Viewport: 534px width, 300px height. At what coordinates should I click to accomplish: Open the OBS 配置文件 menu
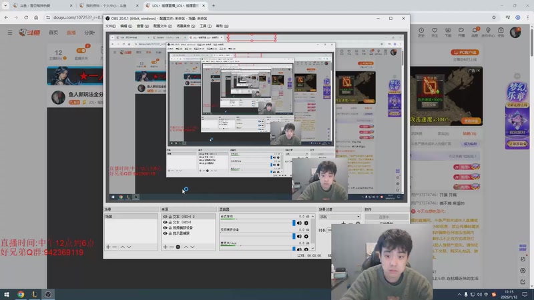coord(162,26)
